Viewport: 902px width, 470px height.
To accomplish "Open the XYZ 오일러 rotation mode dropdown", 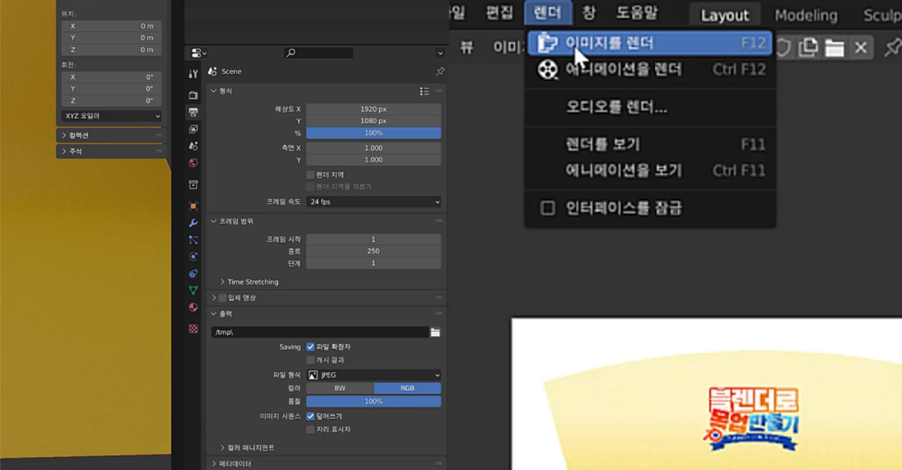I will click(111, 115).
